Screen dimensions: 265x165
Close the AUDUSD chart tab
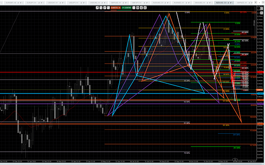pyautogui.click(x=170, y=3)
